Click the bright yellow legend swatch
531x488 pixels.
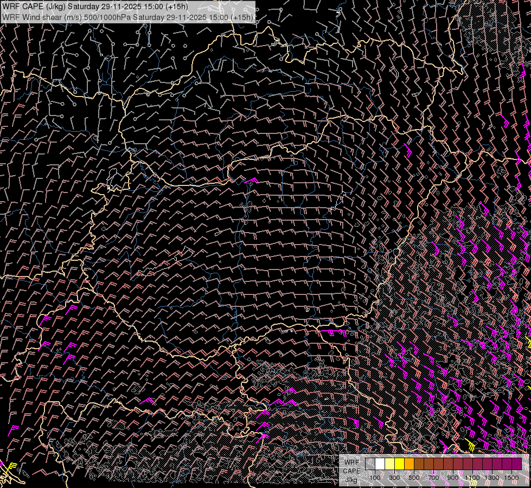[x=399, y=464]
